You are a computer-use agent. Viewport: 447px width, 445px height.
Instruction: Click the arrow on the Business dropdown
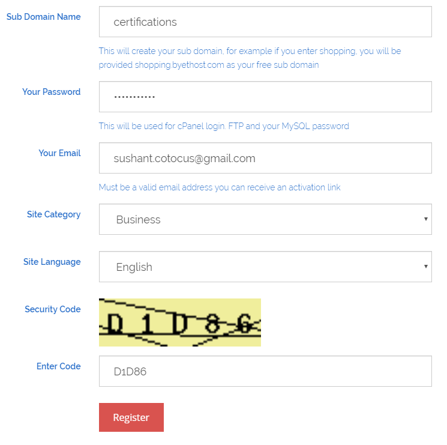(425, 219)
